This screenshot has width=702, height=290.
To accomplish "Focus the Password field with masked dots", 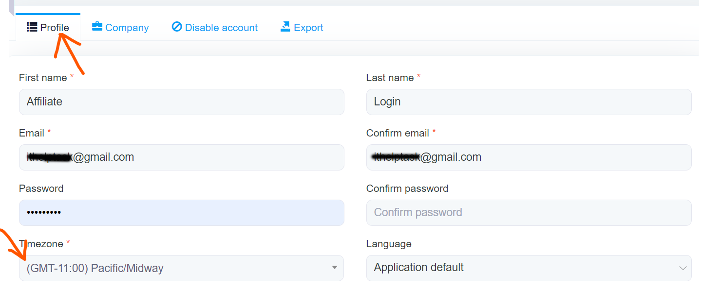I will coord(181,213).
